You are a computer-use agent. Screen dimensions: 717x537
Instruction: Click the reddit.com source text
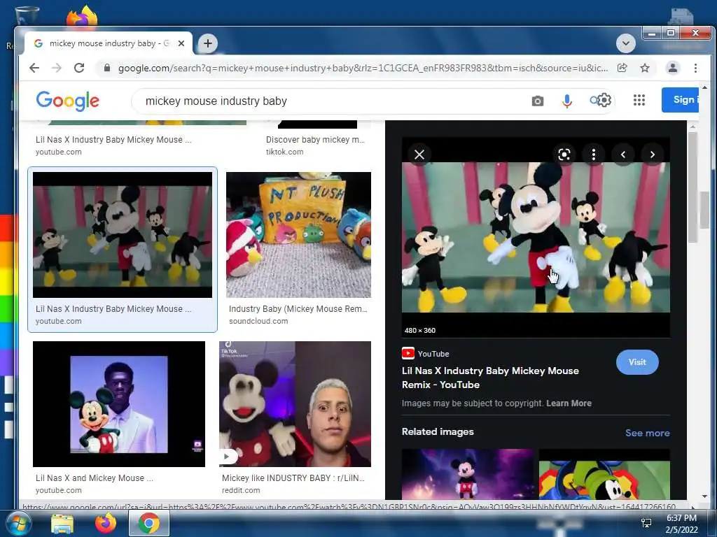pyautogui.click(x=241, y=490)
